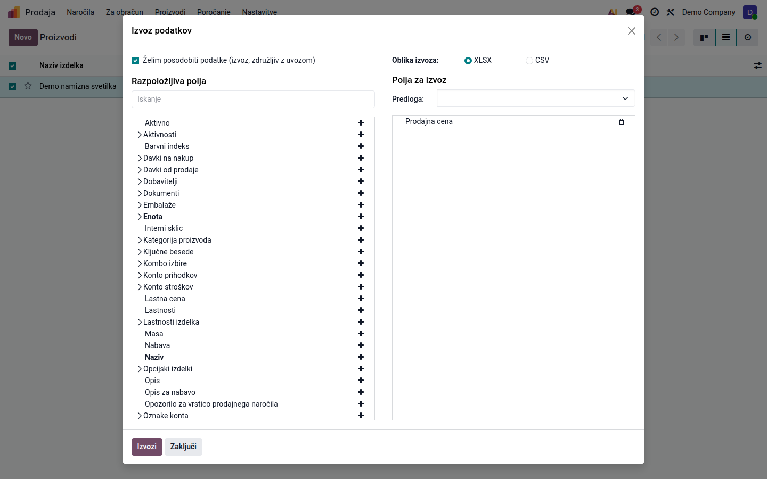The height and width of the screenshot is (479, 767).
Task: Open the Za obračun menu
Action: pos(125,12)
